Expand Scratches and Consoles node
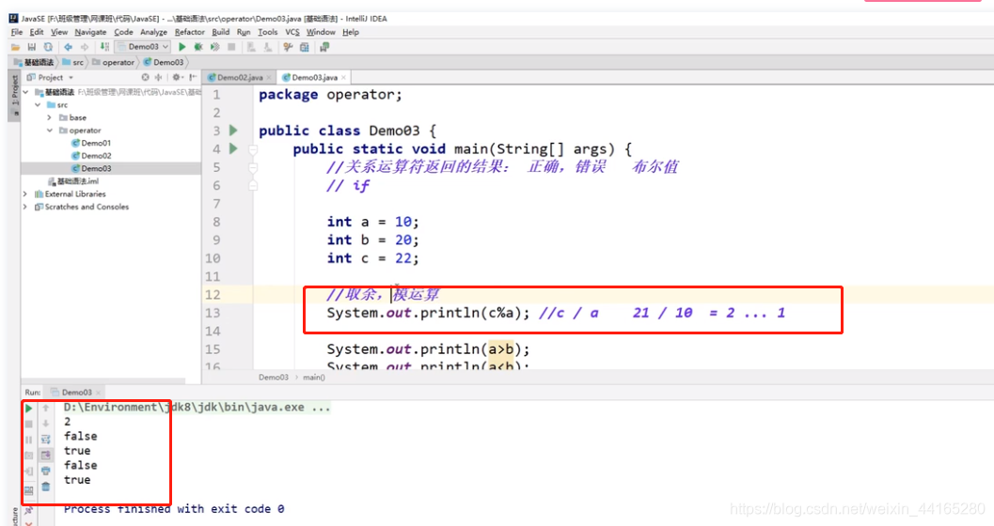Viewport: 994px width, 526px height. click(24, 207)
